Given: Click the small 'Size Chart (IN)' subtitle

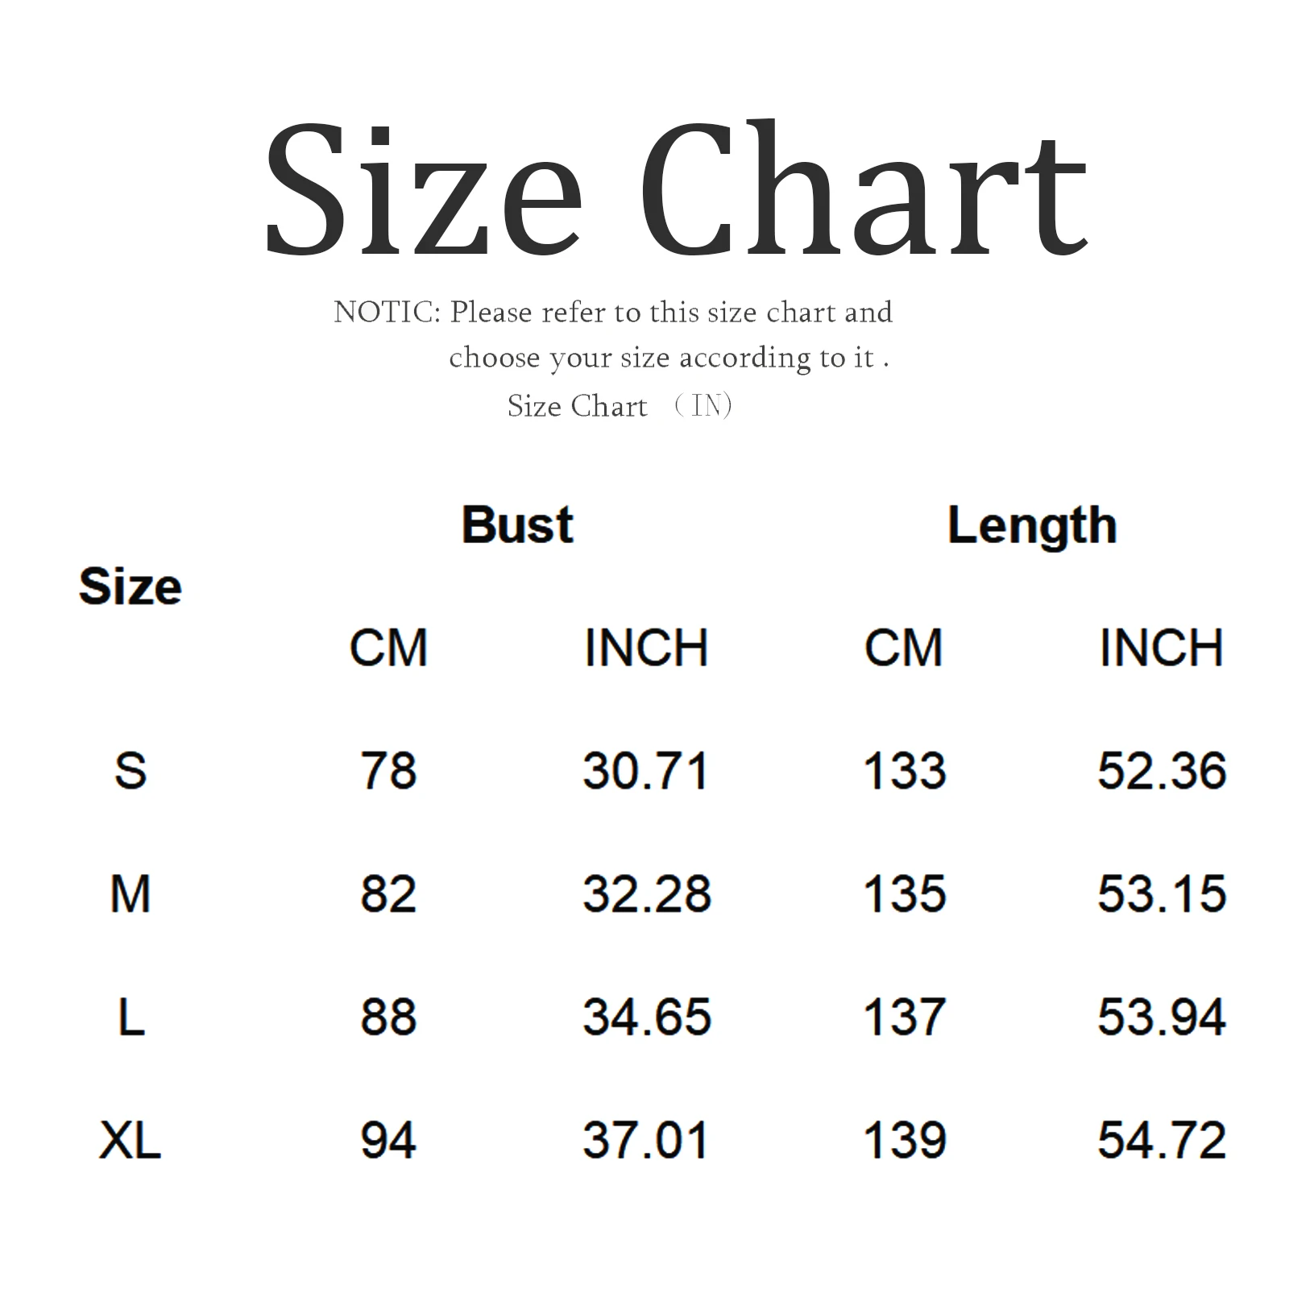Looking at the screenshot, I should tap(619, 406).
